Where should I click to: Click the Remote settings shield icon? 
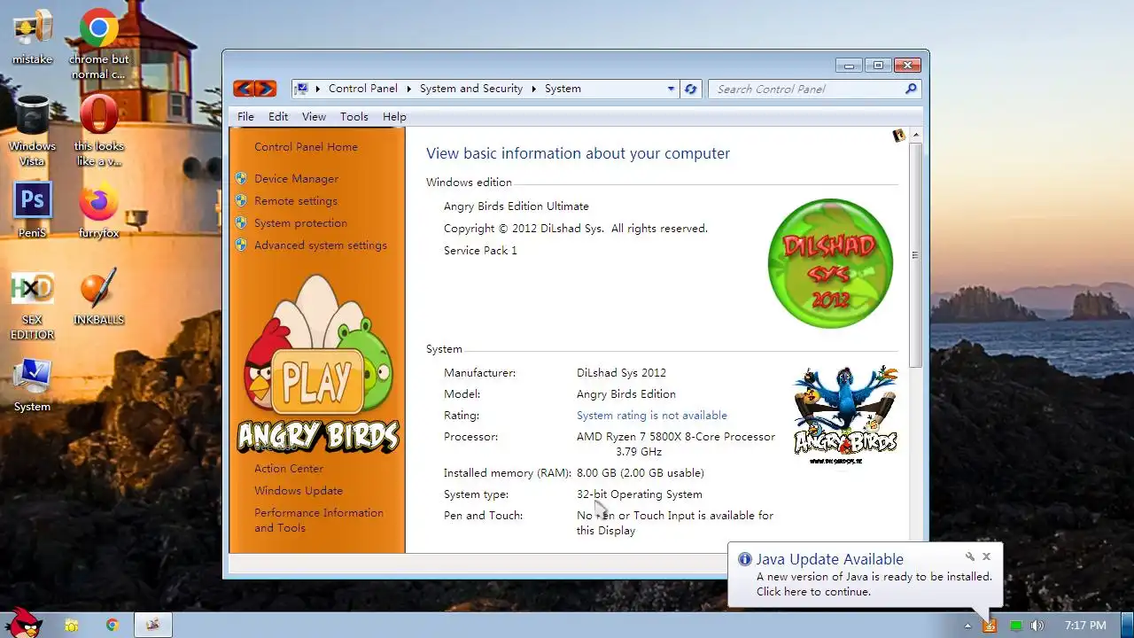pos(241,200)
